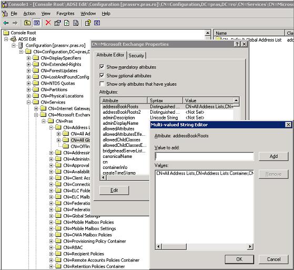
Task: Toggle Show mandatory attributes checkbox
Action: 102,67
